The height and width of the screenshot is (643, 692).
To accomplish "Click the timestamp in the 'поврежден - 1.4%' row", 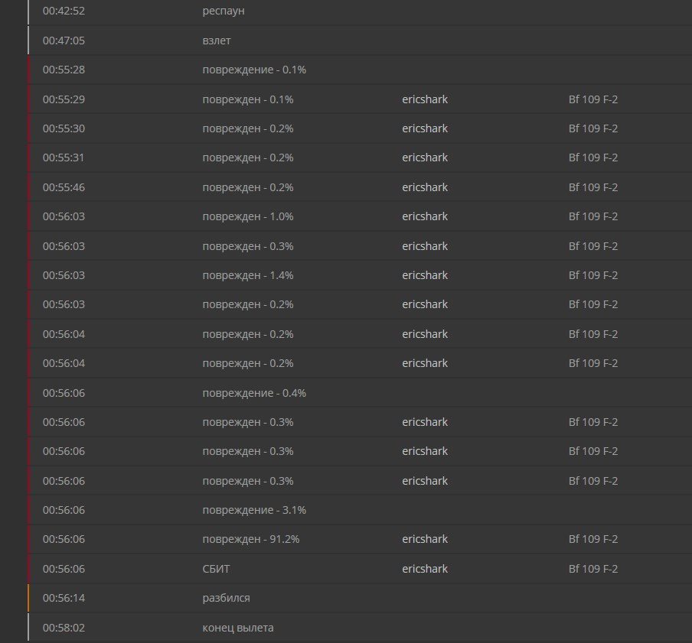I will (64, 275).
